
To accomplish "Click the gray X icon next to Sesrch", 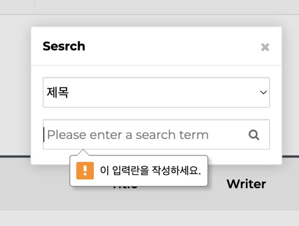I will [265, 47].
